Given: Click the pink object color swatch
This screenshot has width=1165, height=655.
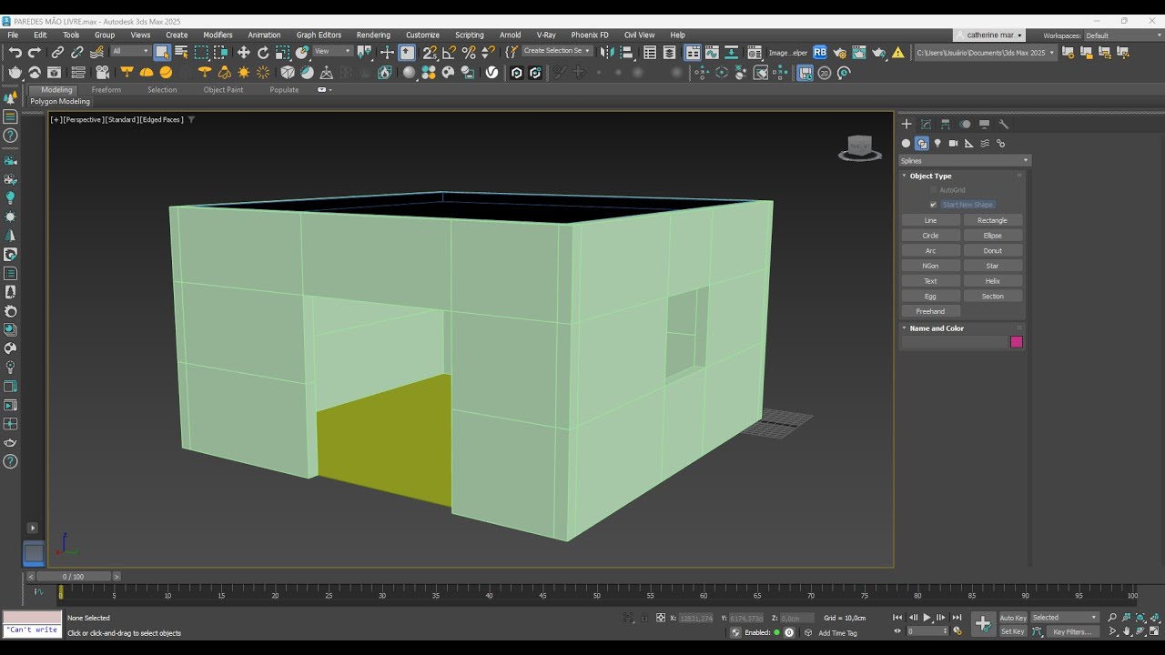Looking at the screenshot, I should point(1017,342).
